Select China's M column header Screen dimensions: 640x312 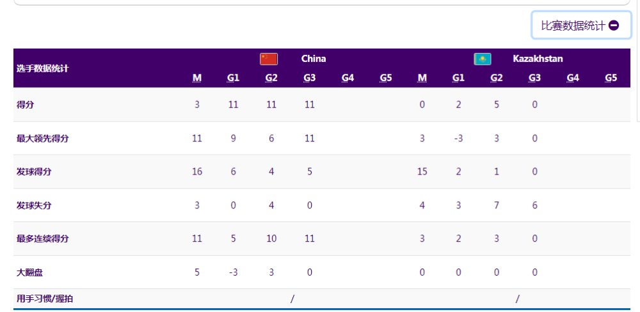coord(197,78)
